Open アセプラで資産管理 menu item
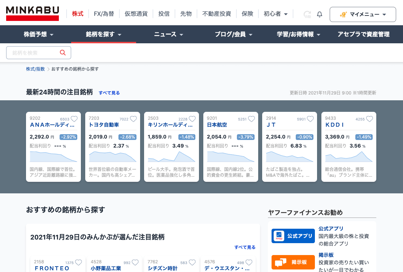The image size is (403, 272). pyautogui.click(x=363, y=34)
